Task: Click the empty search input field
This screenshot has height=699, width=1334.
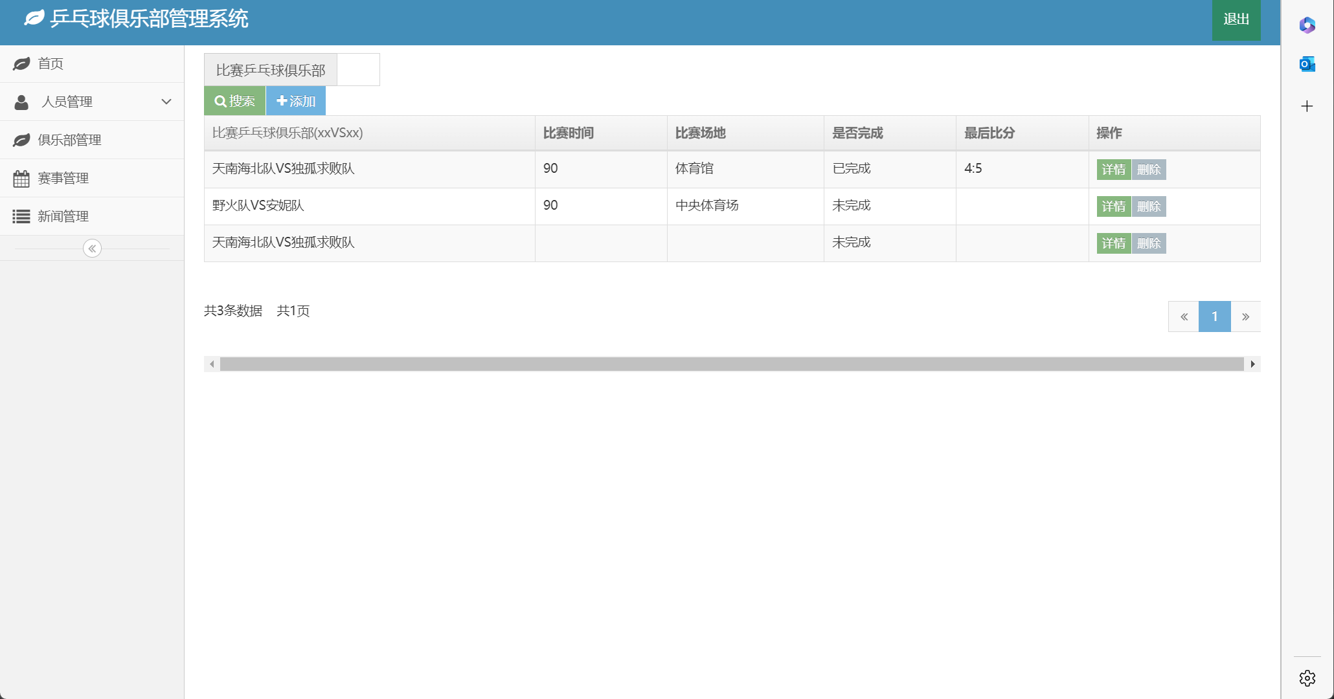Action: (x=358, y=69)
